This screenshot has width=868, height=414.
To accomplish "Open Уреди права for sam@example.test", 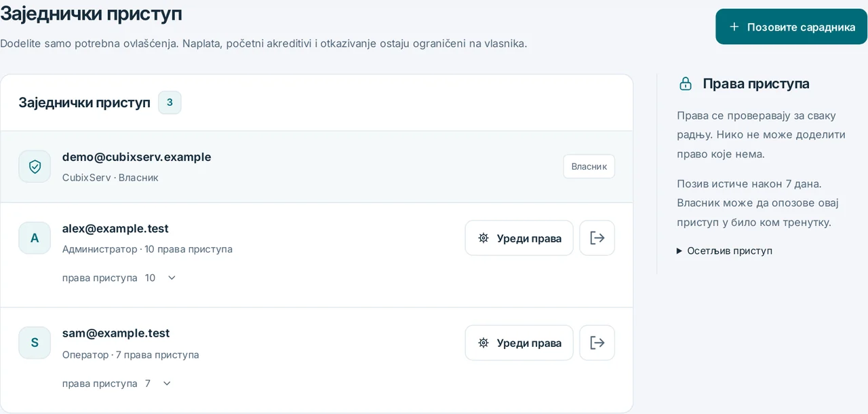I will [x=519, y=343].
